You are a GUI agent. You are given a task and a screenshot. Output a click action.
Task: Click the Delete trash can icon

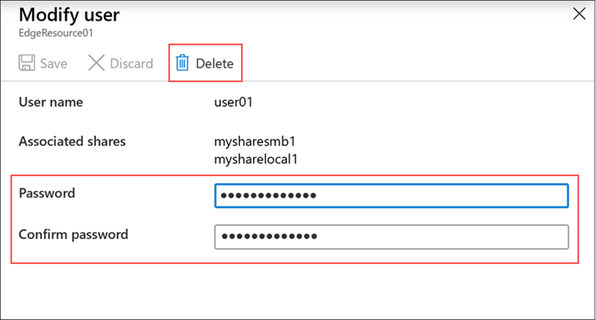182,63
